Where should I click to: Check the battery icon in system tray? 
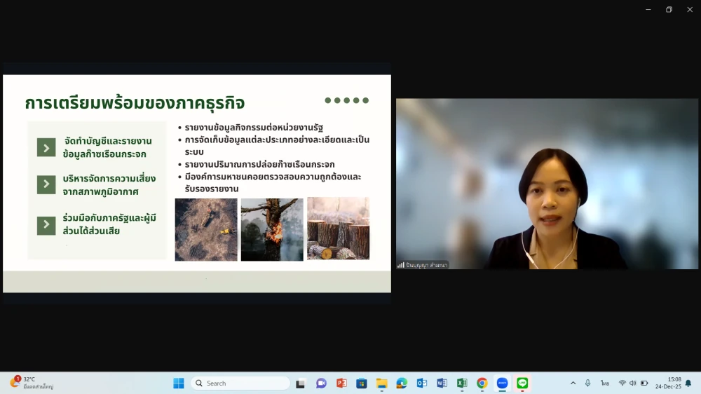[644, 383]
